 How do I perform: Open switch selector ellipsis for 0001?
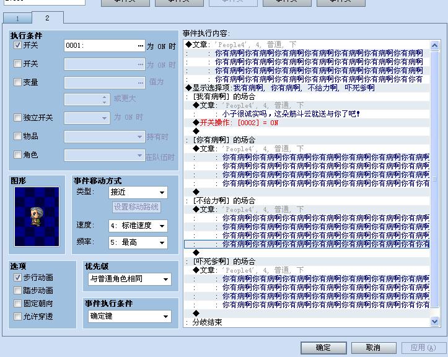140,46
